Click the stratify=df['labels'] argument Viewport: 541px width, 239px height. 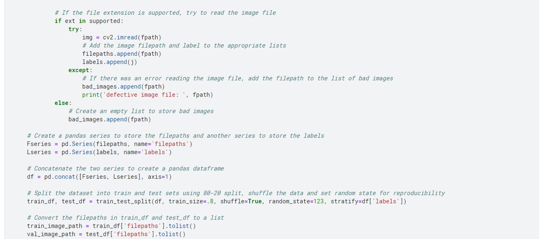[368, 201]
